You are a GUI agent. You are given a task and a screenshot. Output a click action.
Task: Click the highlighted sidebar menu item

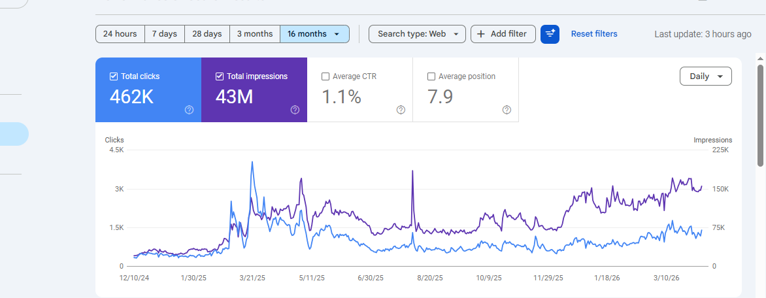point(14,134)
